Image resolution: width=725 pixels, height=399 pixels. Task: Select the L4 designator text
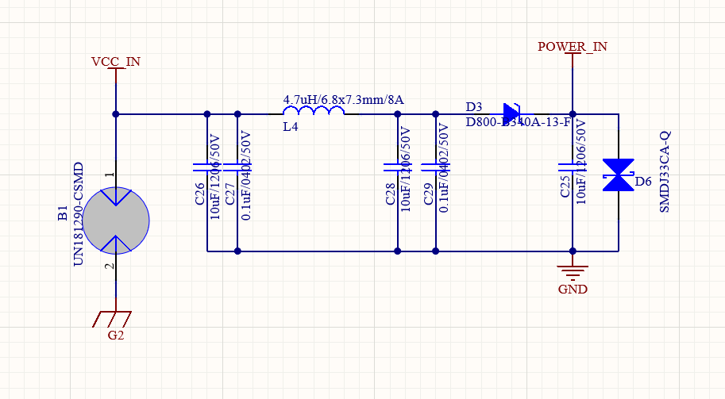[291, 127]
